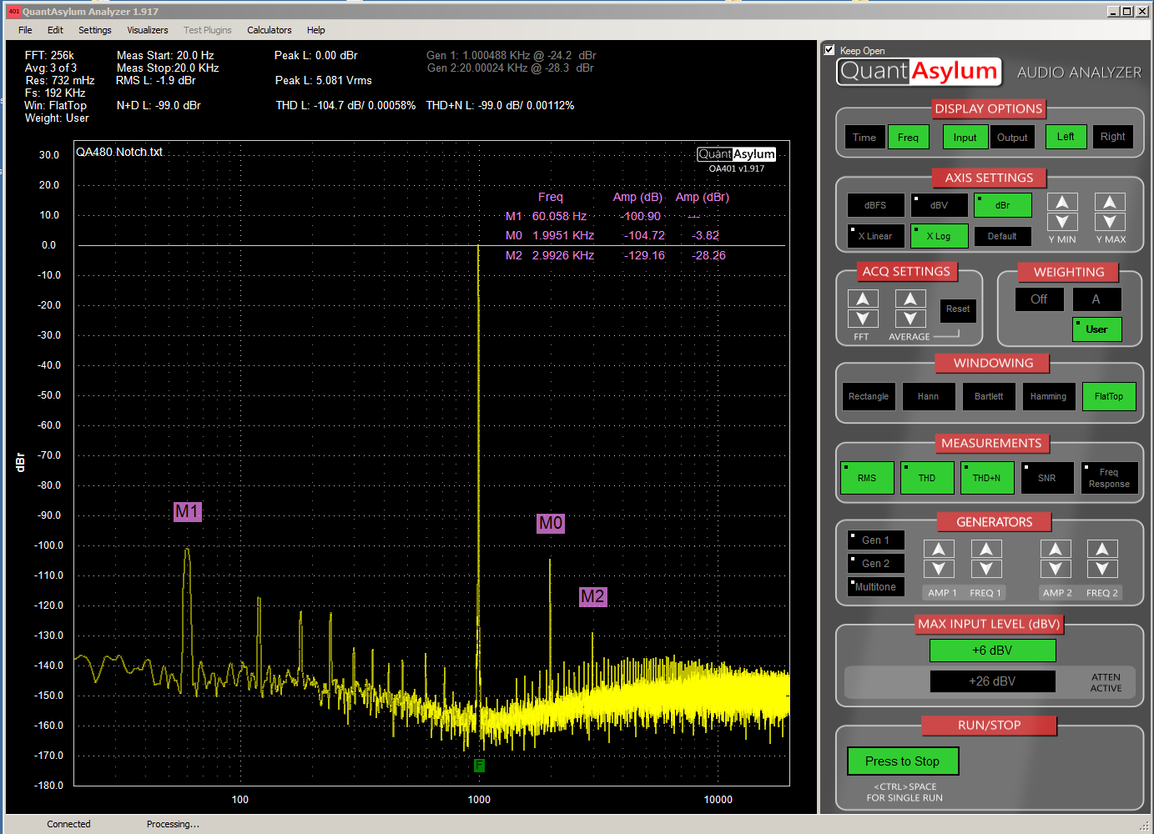Image resolution: width=1154 pixels, height=834 pixels.
Task: Toggle Right channel display
Action: click(1113, 137)
